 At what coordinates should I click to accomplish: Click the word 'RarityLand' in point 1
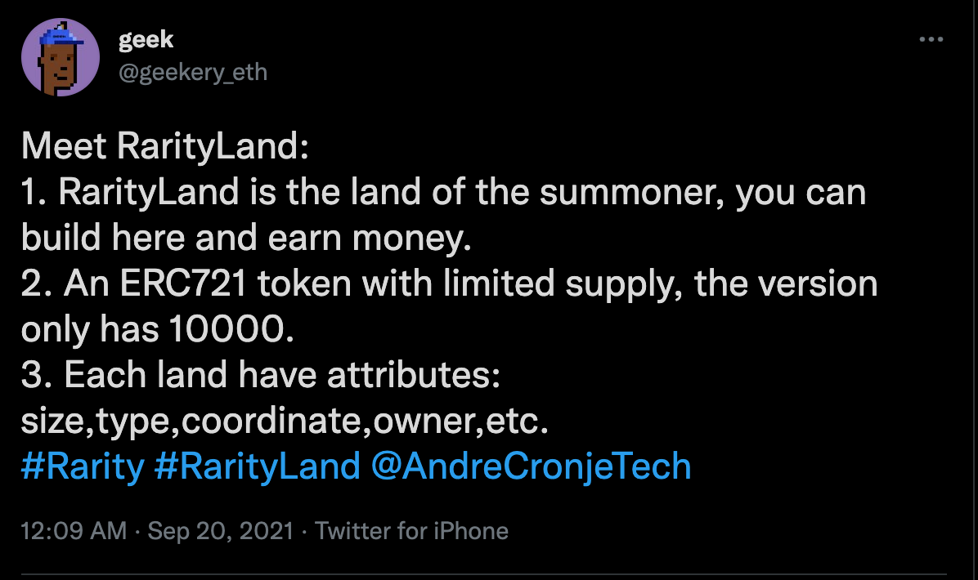pyautogui.click(x=149, y=192)
